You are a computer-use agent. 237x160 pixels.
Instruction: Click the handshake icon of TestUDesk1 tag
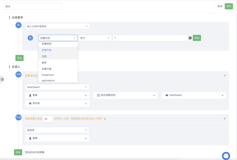[167, 95]
